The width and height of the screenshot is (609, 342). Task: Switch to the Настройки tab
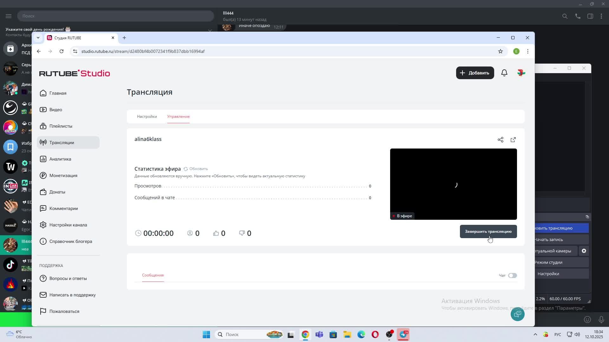[x=147, y=117]
